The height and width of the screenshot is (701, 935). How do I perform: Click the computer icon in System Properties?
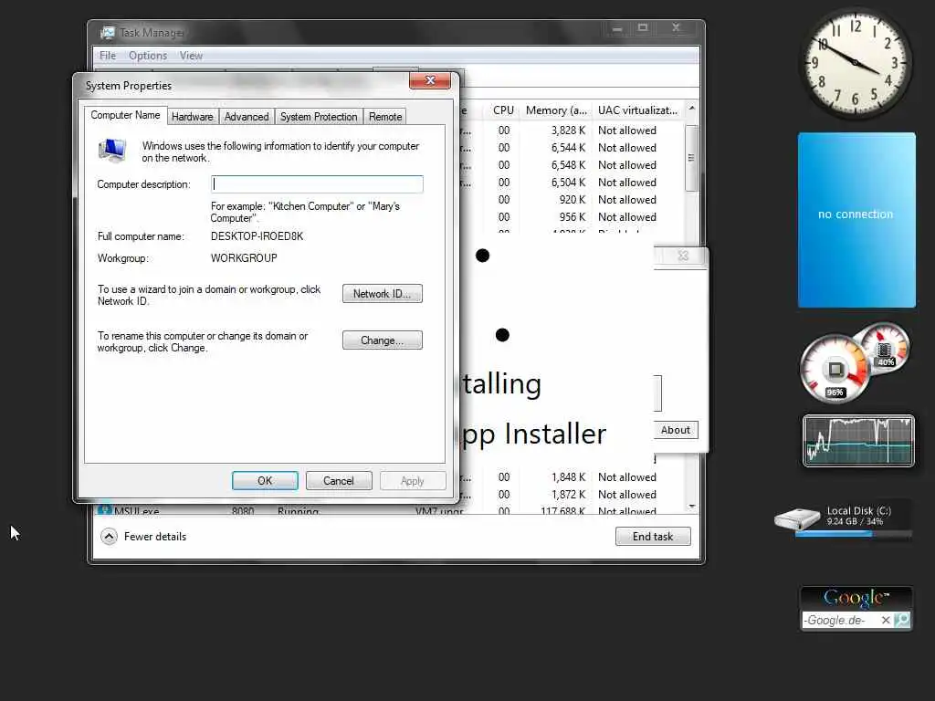pos(112,151)
